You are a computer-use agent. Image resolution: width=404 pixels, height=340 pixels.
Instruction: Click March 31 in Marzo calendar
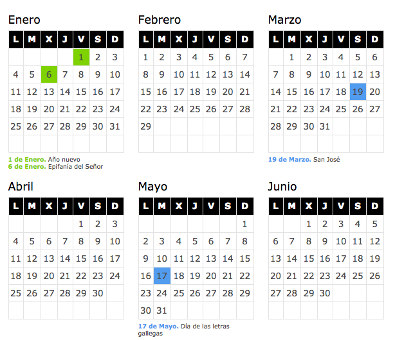tap(325, 126)
